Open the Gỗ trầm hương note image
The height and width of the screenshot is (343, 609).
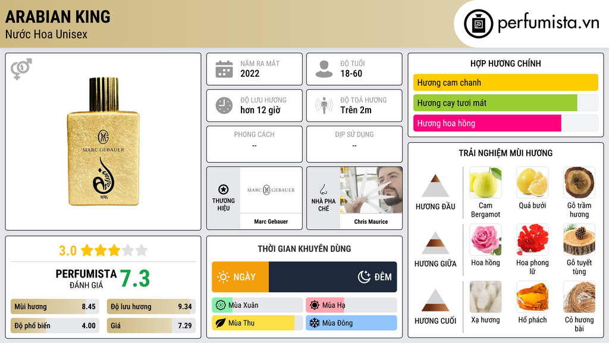[579, 182]
